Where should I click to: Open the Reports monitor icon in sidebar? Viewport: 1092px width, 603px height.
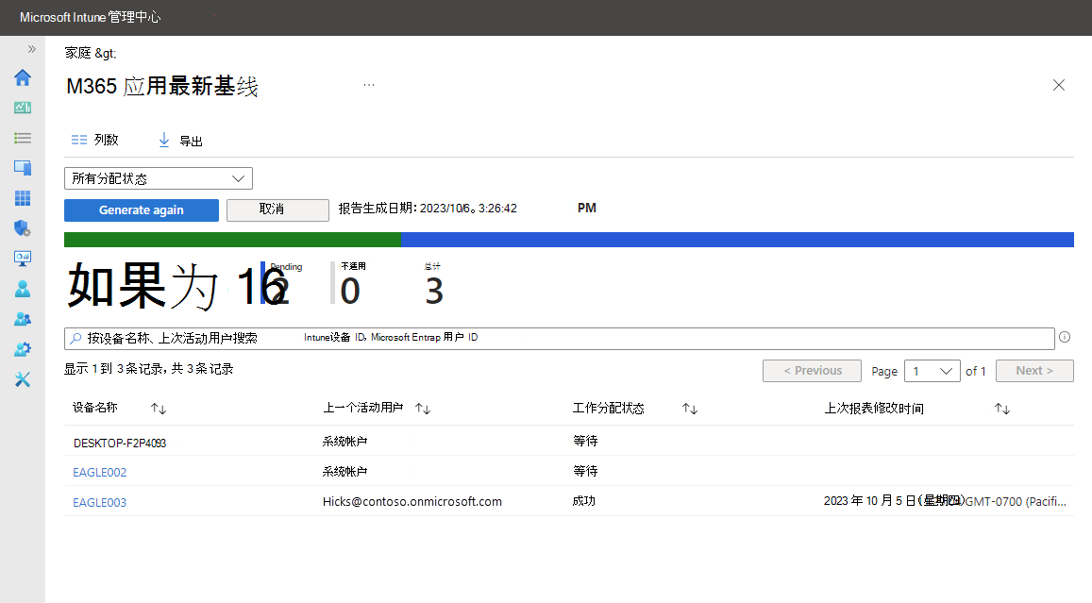(23, 259)
